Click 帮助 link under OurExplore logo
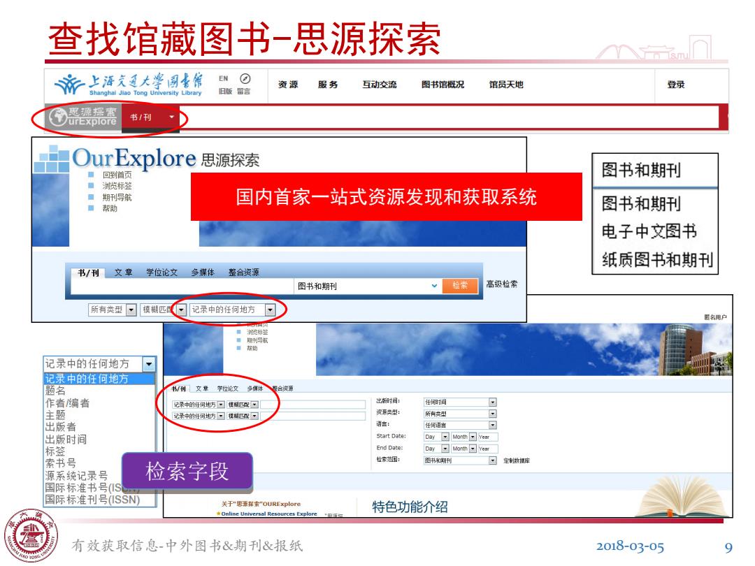This screenshot has height=566, width=755. (110, 208)
